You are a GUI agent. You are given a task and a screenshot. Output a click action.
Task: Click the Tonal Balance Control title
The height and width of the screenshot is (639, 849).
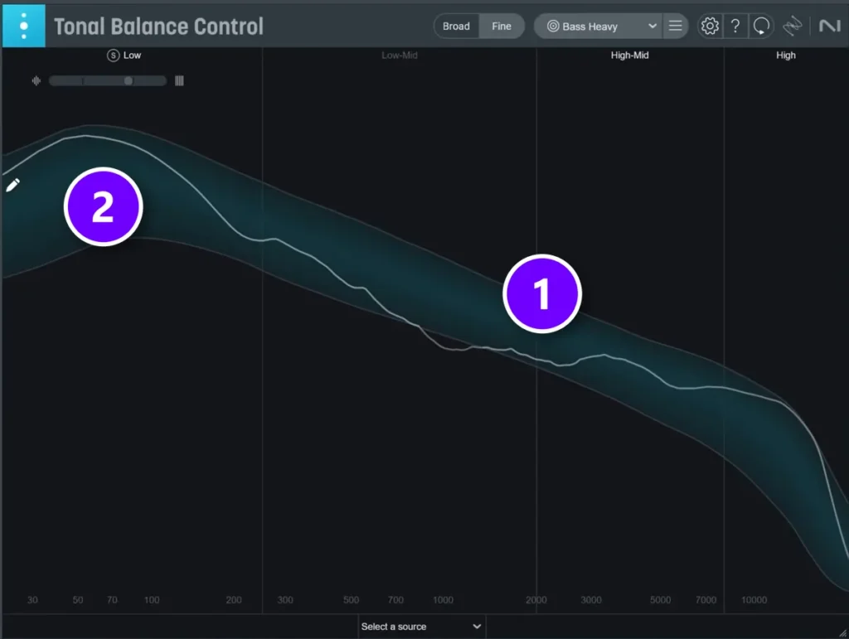(158, 26)
